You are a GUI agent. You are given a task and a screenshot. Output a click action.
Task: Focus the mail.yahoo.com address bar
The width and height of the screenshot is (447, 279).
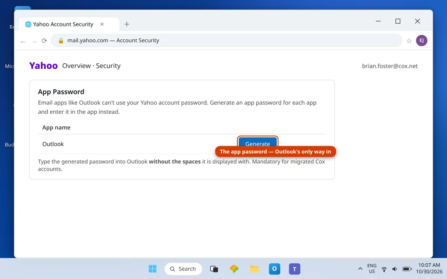click(x=227, y=41)
